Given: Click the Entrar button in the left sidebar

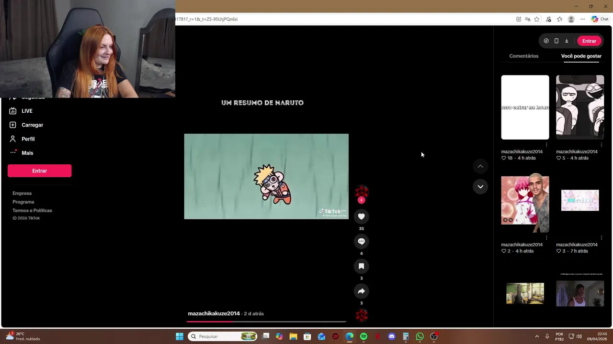Looking at the screenshot, I should pyautogui.click(x=39, y=171).
